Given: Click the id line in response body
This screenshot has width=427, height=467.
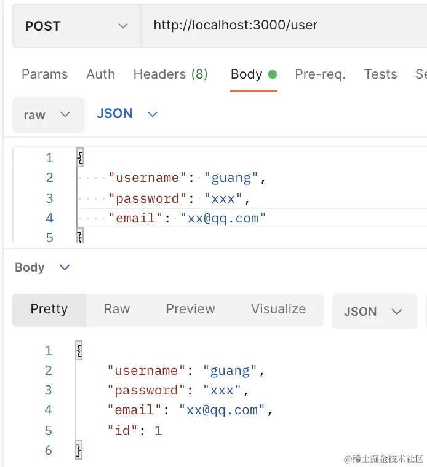Looking at the screenshot, I should [x=134, y=431].
